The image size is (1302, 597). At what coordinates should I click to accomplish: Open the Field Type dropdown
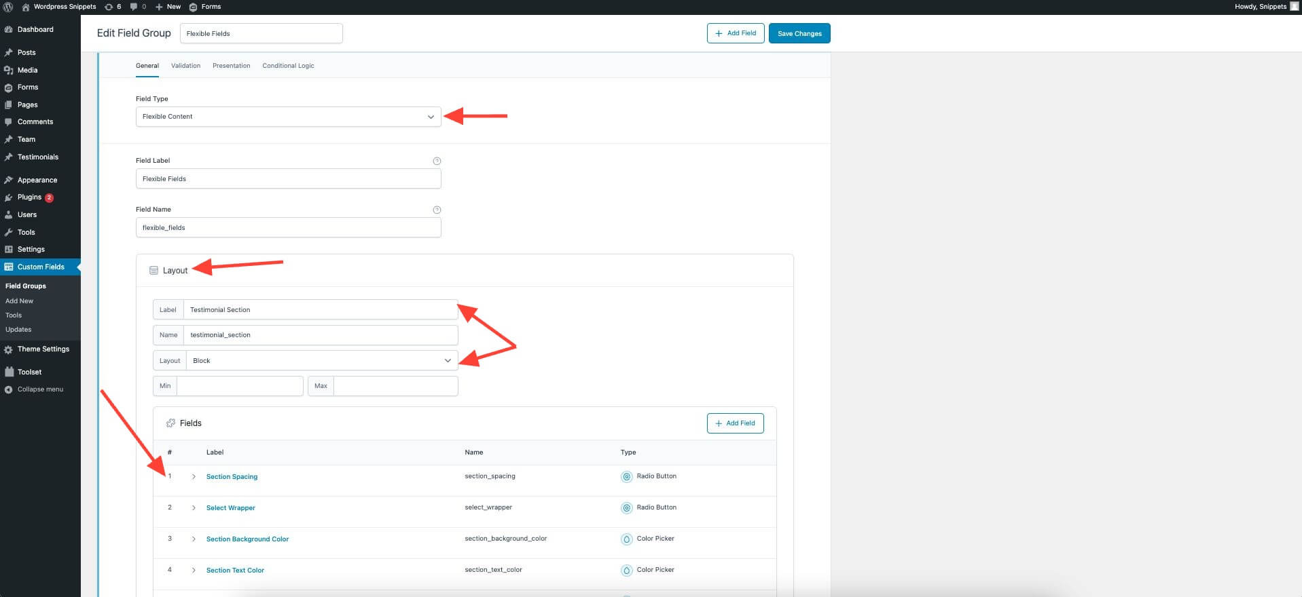(x=288, y=117)
